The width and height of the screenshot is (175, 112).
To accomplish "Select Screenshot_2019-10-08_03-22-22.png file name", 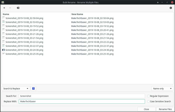I will click(x=24, y=42).
